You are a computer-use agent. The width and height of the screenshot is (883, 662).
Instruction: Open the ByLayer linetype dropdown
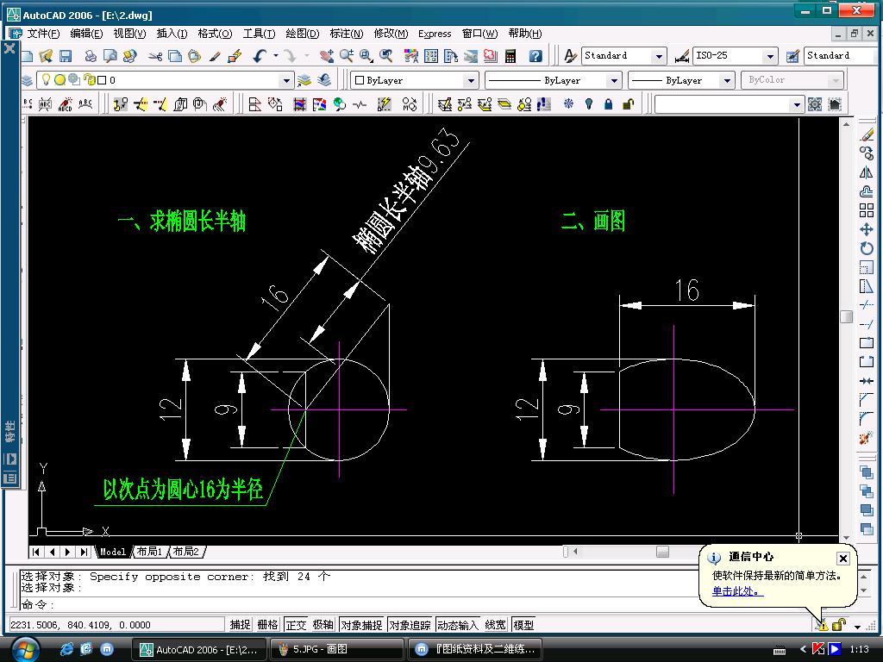pyautogui.click(x=614, y=80)
